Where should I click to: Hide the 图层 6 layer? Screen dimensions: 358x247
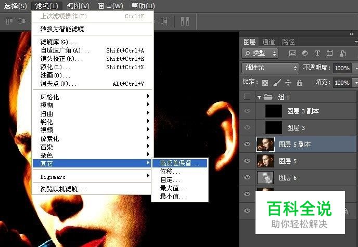[x=247, y=177]
